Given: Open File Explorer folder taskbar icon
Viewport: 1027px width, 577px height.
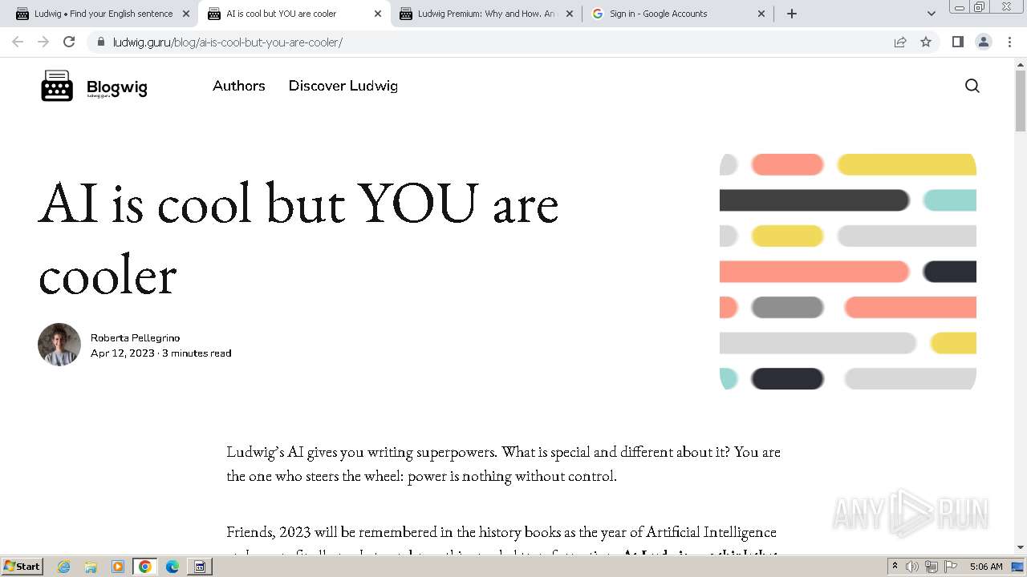Looking at the screenshot, I should click(x=91, y=567).
